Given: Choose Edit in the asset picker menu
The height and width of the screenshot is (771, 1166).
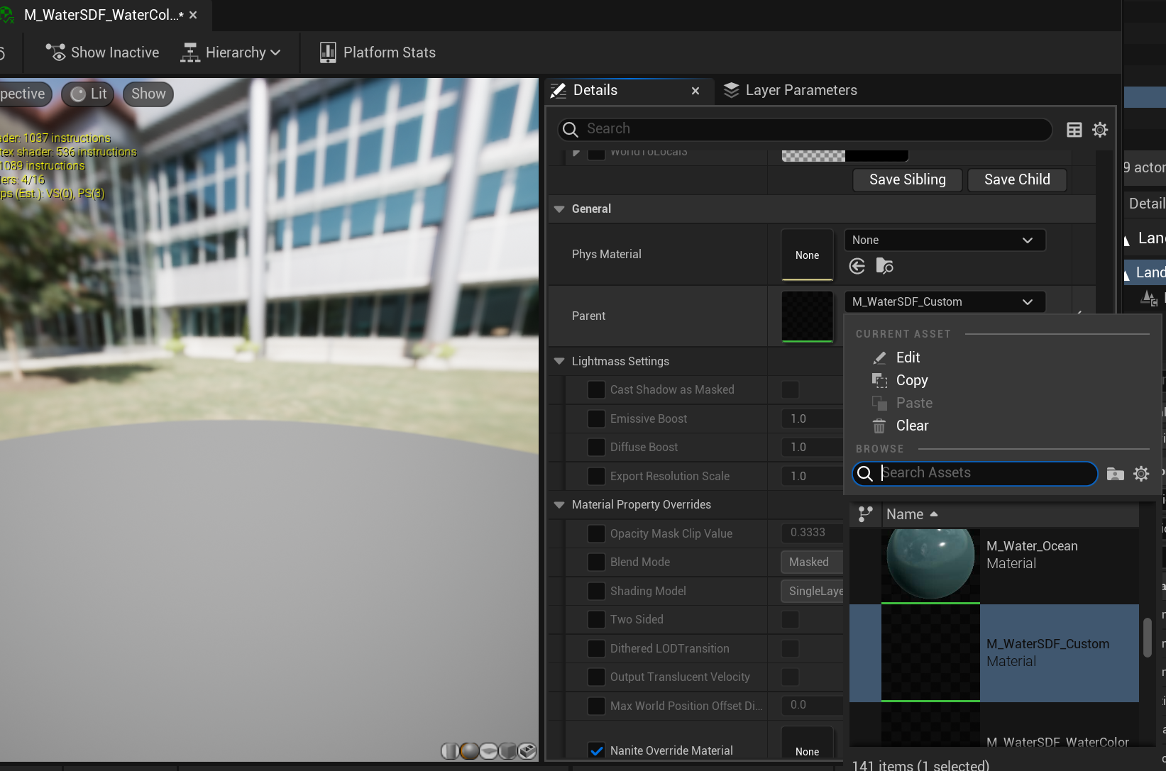Looking at the screenshot, I should (x=908, y=357).
